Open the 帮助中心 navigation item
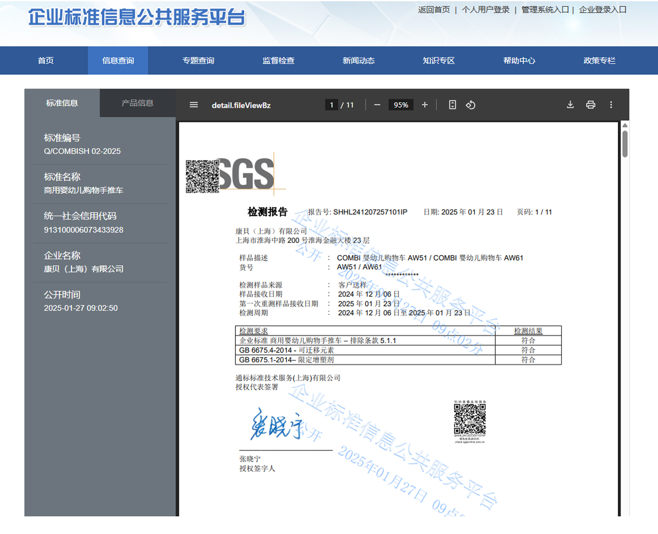Image resolution: width=658 pixels, height=534 pixels. tap(519, 61)
